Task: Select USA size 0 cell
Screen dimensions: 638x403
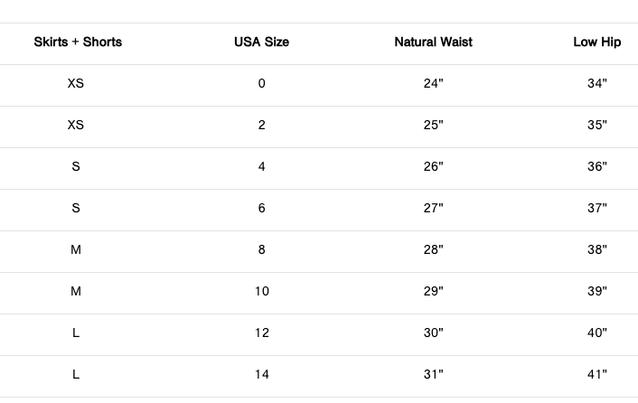Action: coord(261,84)
